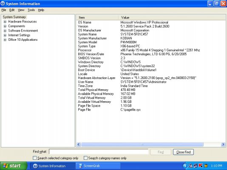The width and height of the screenshot is (227, 170).
Task: Open the View menu
Action: pyautogui.click(x=21, y=10)
